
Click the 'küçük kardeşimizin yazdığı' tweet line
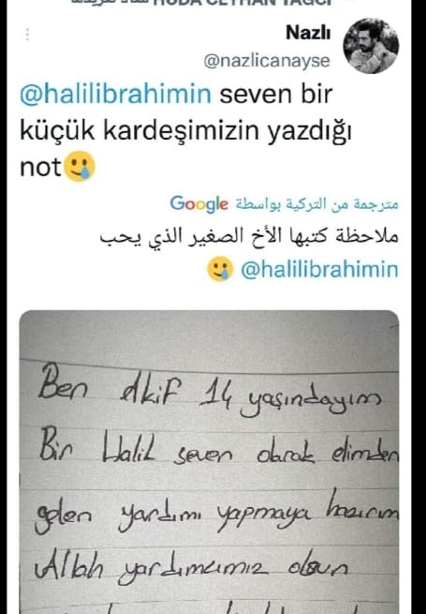point(185,131)
